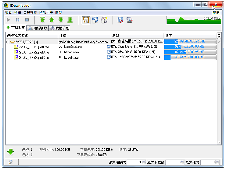Sort by 主機 column header
The height and width of the screenshot is (169, 226).
(x=84, y=36)
